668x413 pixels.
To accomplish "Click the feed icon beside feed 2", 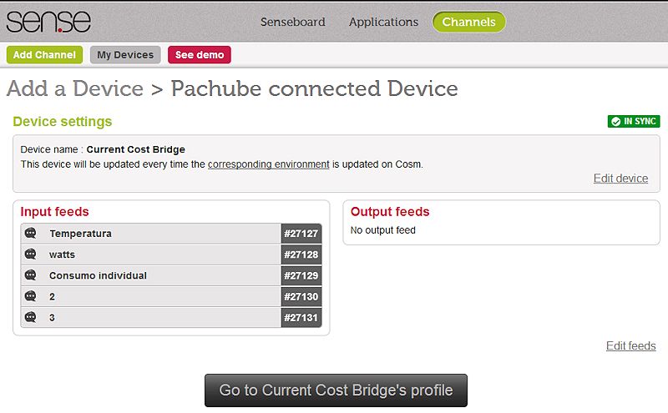I will coord(31,296).
